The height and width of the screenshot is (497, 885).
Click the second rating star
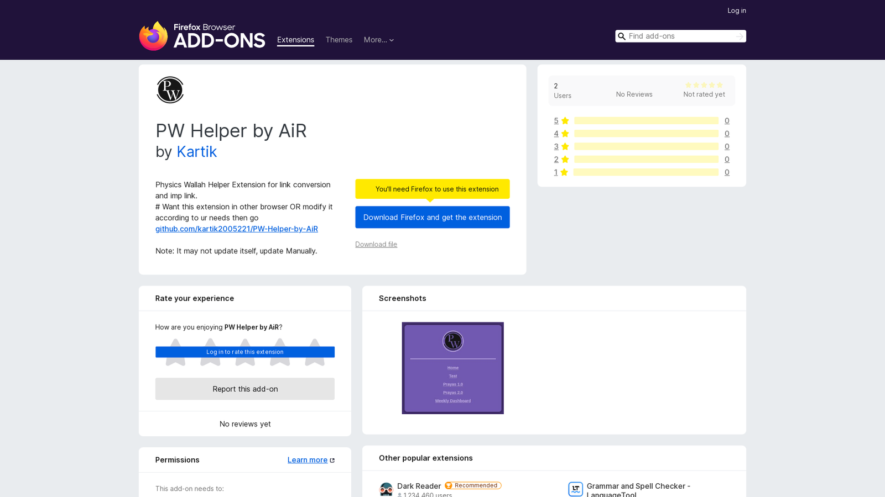(210, 352)
